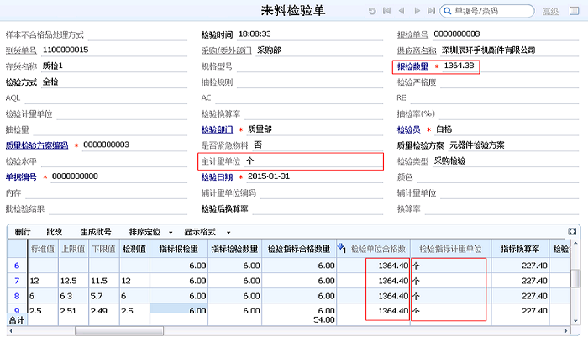Click the 检验指标合格数量 column header
The height and width of the screenshot is (337, 588).
(x=299, y=249)
